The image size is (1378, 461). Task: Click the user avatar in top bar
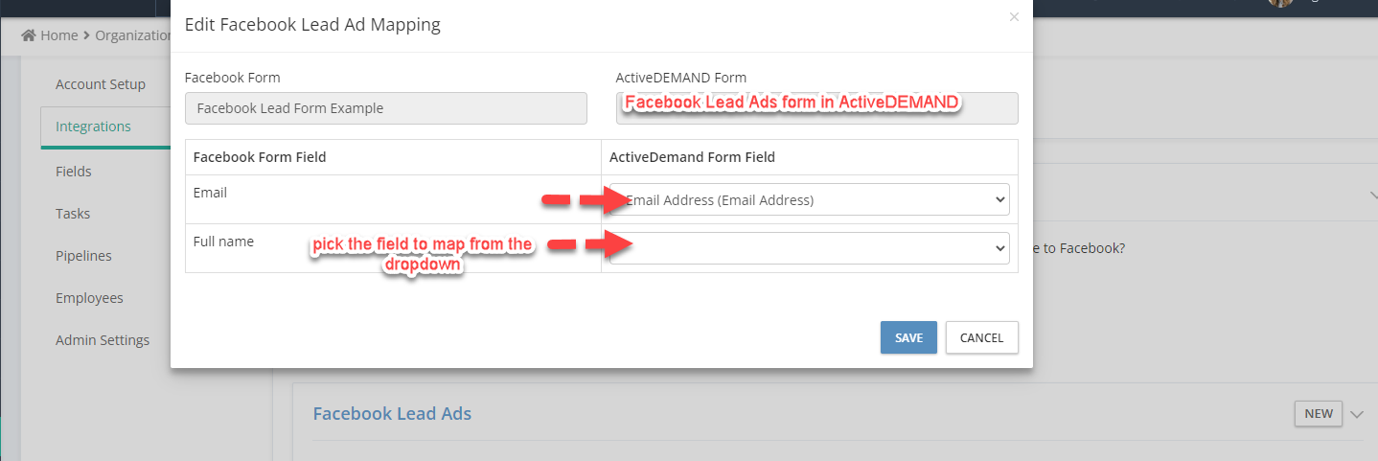1280,3
